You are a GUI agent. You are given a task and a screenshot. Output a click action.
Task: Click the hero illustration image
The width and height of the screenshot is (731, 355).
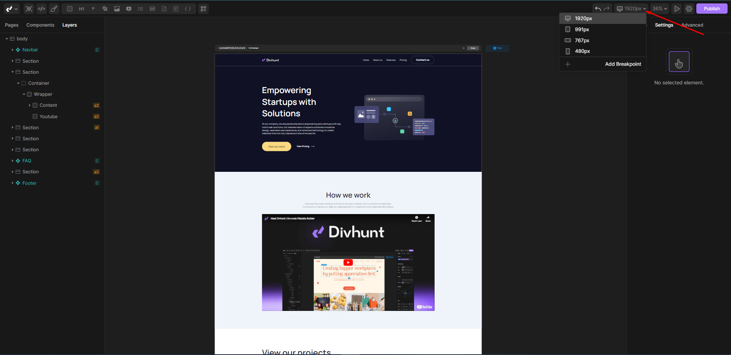click(394, 117)
